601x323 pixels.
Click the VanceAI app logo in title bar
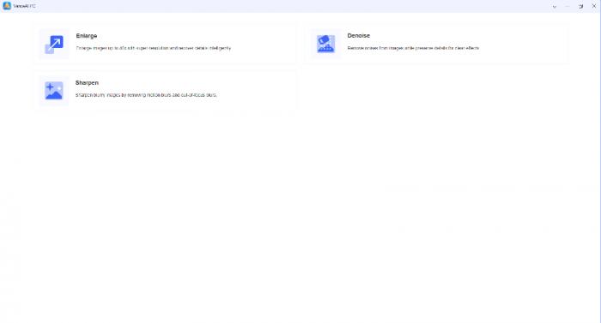pos(7,6)
